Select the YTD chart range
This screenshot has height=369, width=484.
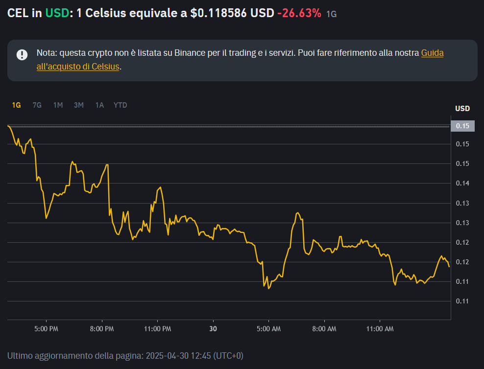click(121, 105)
